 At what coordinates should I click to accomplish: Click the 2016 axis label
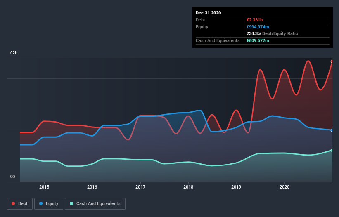coord(92,187)
